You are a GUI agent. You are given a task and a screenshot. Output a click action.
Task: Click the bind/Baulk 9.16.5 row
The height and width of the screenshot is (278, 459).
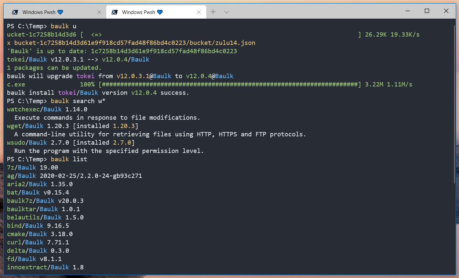[38, 226]
